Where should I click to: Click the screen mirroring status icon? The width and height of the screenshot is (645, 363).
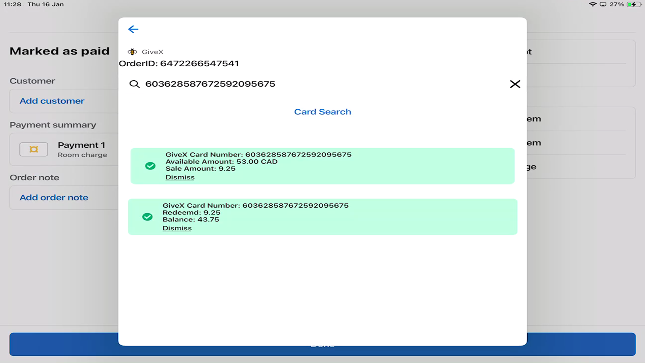coord(603,4)
